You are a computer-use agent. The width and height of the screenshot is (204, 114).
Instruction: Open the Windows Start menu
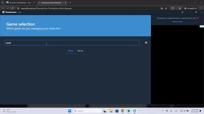69,111
